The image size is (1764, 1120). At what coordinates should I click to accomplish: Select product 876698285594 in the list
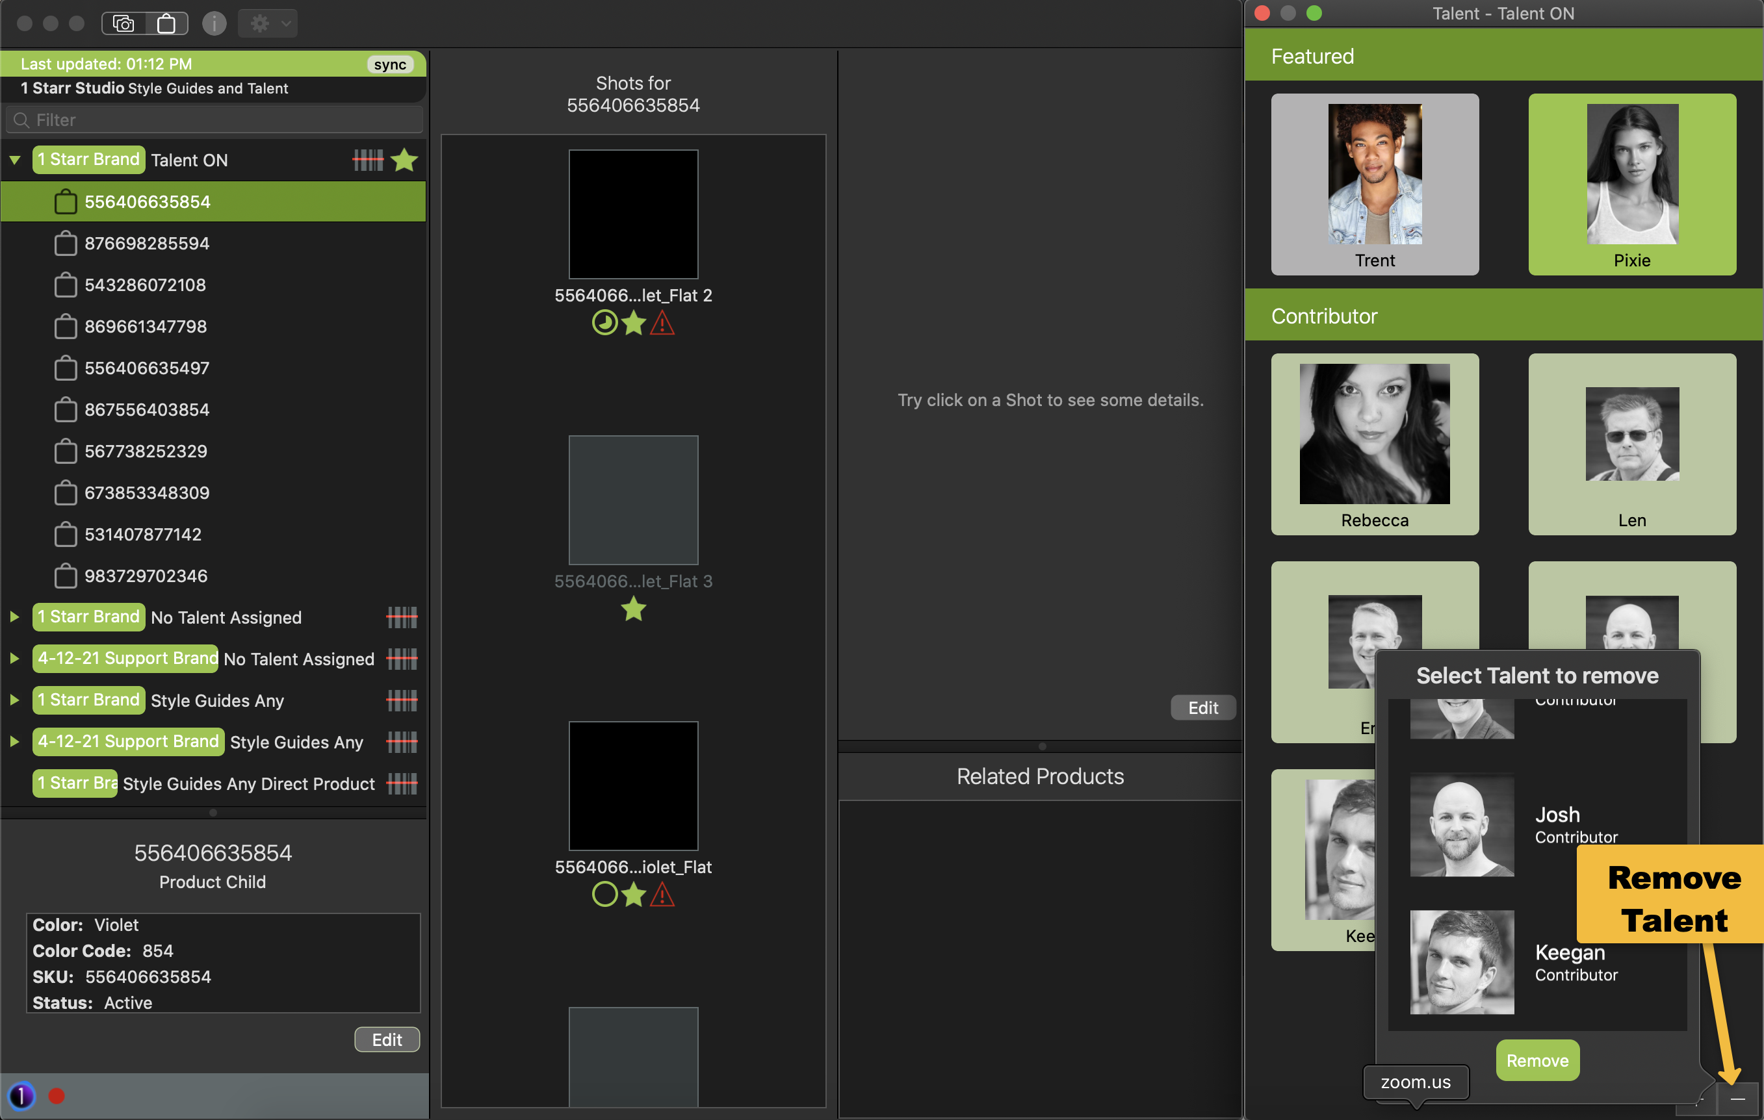(146, 243)
